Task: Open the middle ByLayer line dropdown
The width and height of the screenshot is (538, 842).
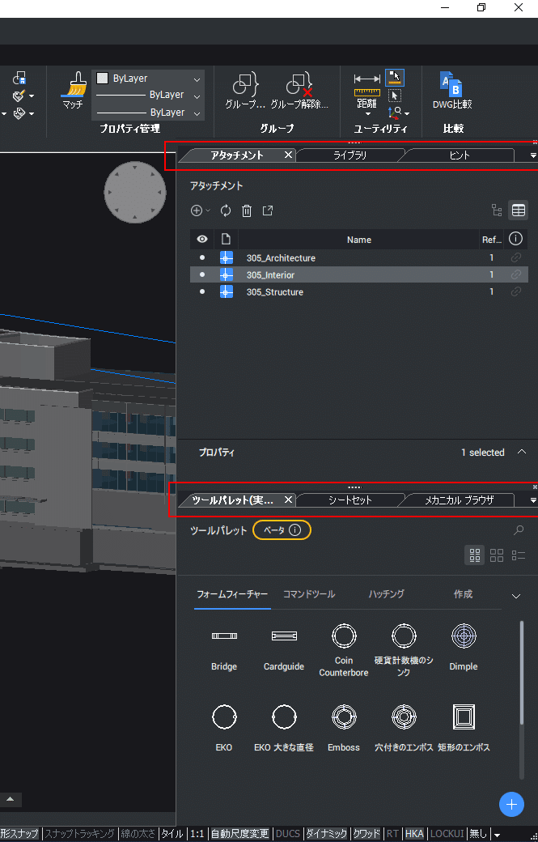Action: coord(197,96)
